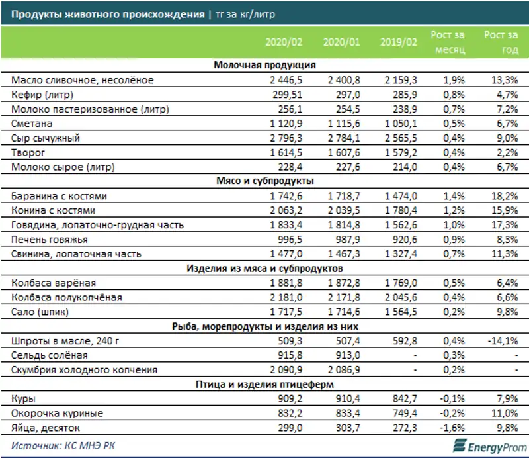529x458 pixels.
Task: Select 'Изделия из мяса и субпродуктов' heading
Action: pyautogui.click(x=264, y=268)
